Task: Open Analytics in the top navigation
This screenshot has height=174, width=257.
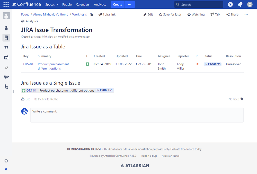Action: (100, 5)
